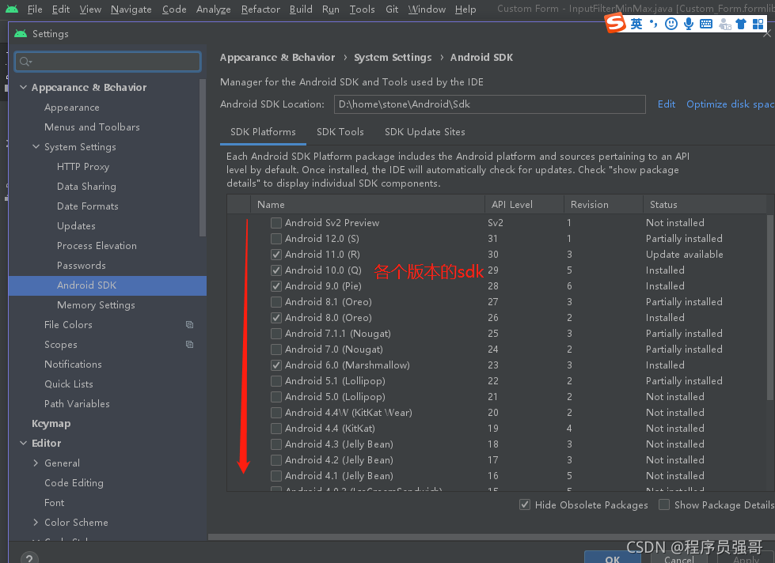Switch to the SDK Tools tab
Viewport: 775px width, 563px height.
340,132
